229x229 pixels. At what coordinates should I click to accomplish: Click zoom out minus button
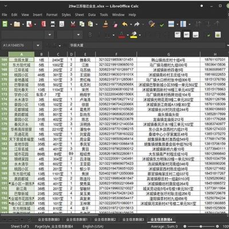point(185,226)
